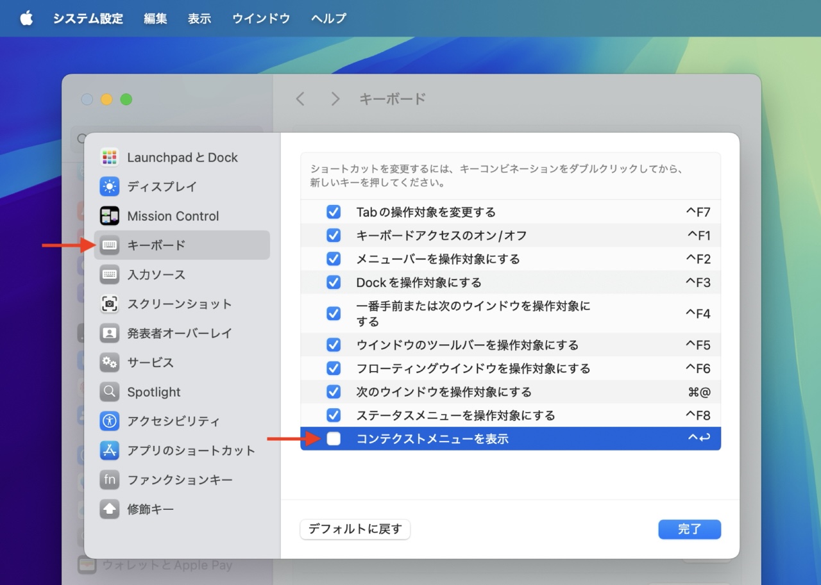The image size is (821, 585).
Task: Select the Spotlight category label
Action: click(x=154, y=391)
